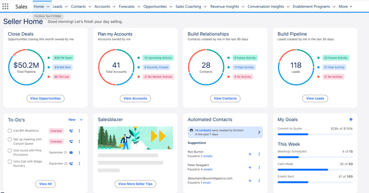Add Ron Burton as a contact
The height and width of the screenshot is (193, 369).
point(250,154)
